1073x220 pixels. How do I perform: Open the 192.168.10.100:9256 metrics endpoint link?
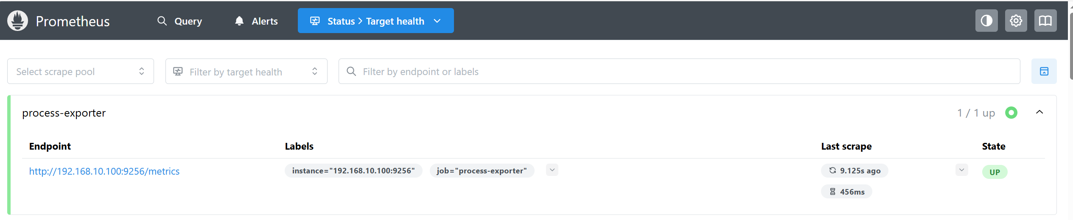[x=104, y=171]
